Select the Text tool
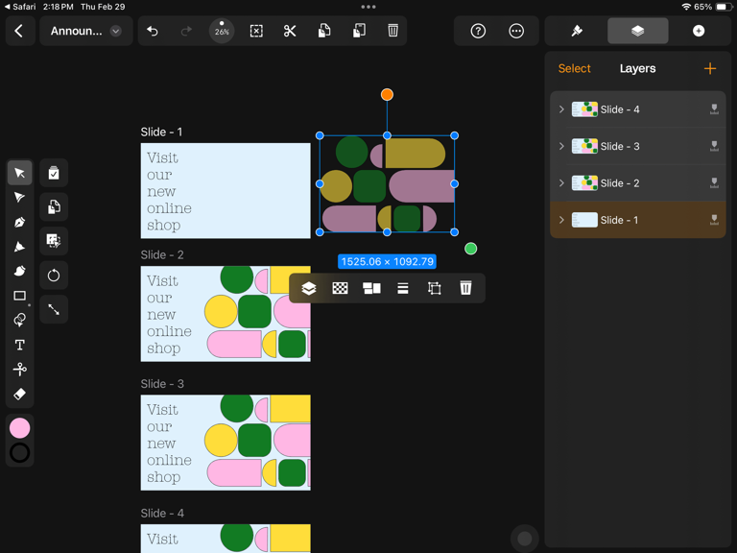Viewport: 737px width, 553px height. tap(19, 345)
